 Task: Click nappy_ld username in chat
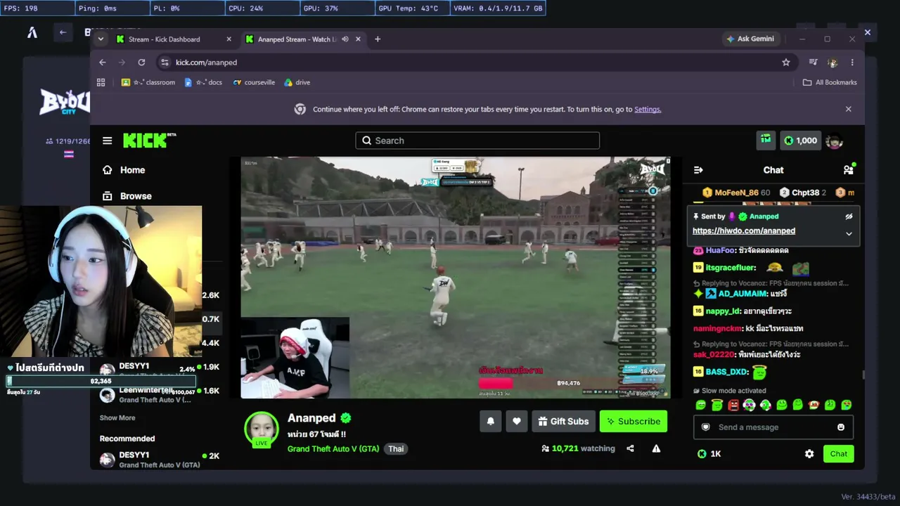click(724, 311)
